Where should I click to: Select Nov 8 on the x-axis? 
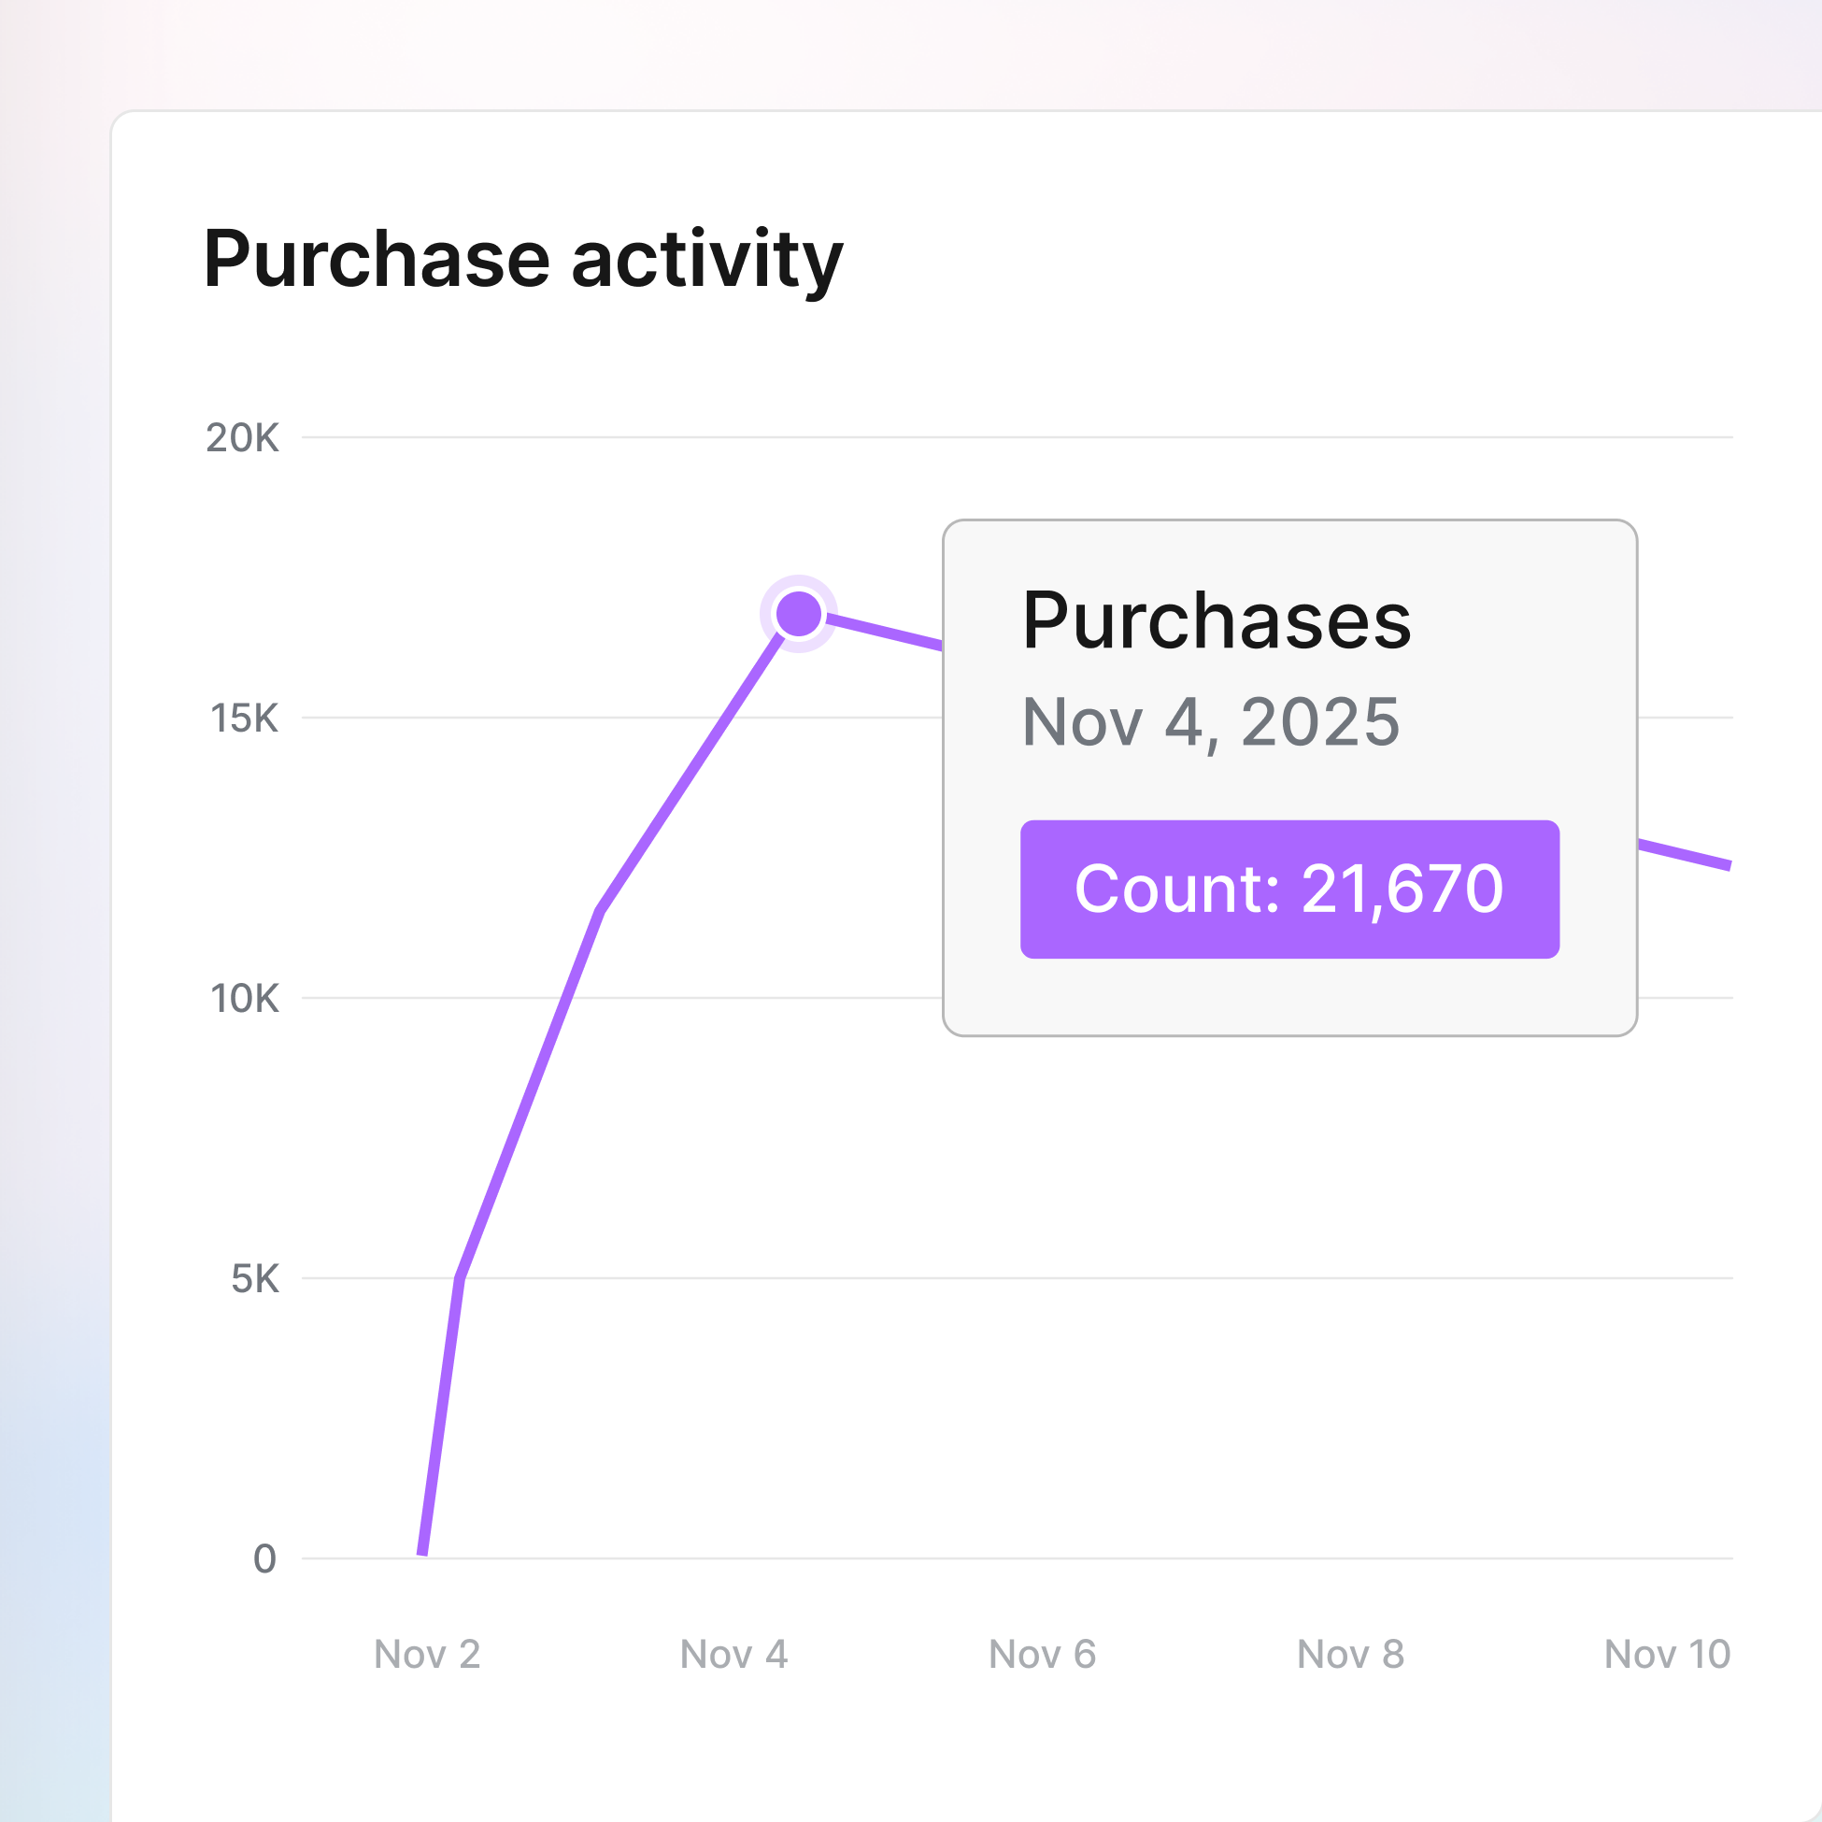point(1350,1654)
